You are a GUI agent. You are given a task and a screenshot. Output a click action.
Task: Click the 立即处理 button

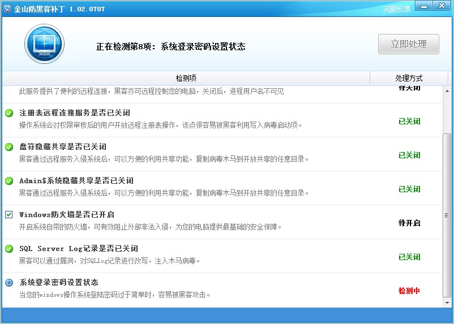(409, 44)
